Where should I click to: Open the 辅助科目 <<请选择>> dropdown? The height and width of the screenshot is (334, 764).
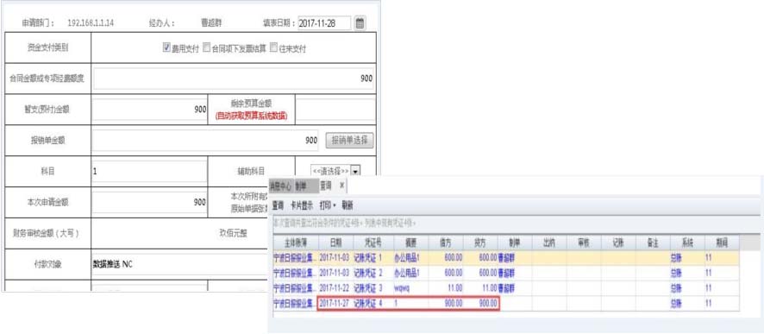[335, 171]
